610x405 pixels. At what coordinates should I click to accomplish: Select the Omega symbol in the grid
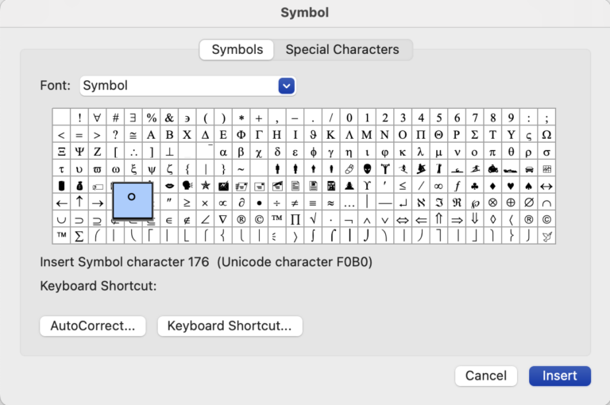coord(546,135)
